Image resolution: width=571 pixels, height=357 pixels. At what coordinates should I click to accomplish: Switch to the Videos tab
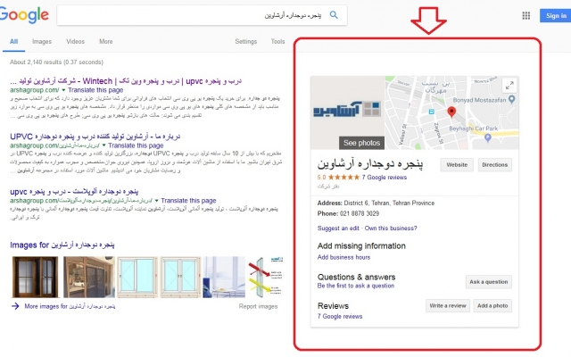pos(75,42)
